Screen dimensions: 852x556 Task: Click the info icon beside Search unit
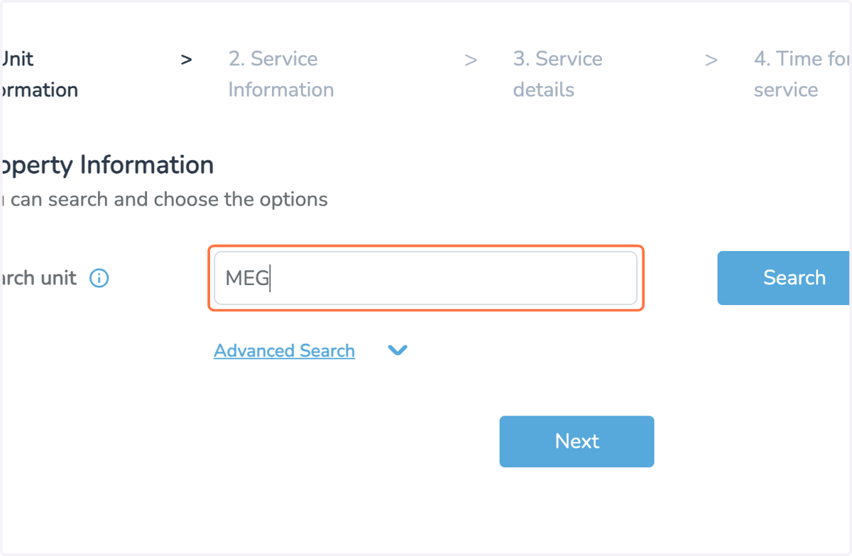99,278
